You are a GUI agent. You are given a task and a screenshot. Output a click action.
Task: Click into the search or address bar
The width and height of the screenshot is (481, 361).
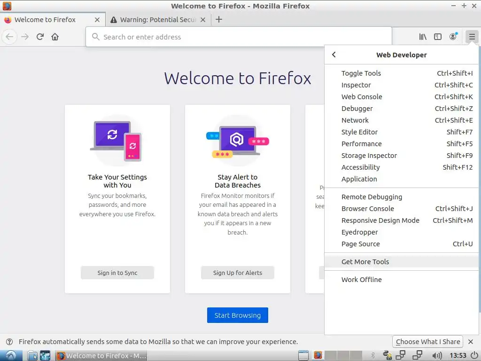point(239,37)
